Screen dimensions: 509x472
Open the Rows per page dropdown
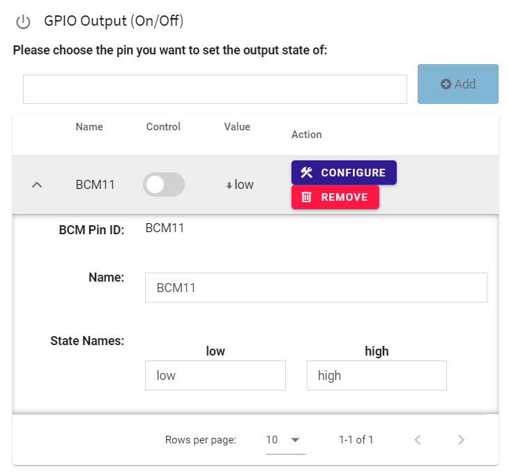pos(286,440)
